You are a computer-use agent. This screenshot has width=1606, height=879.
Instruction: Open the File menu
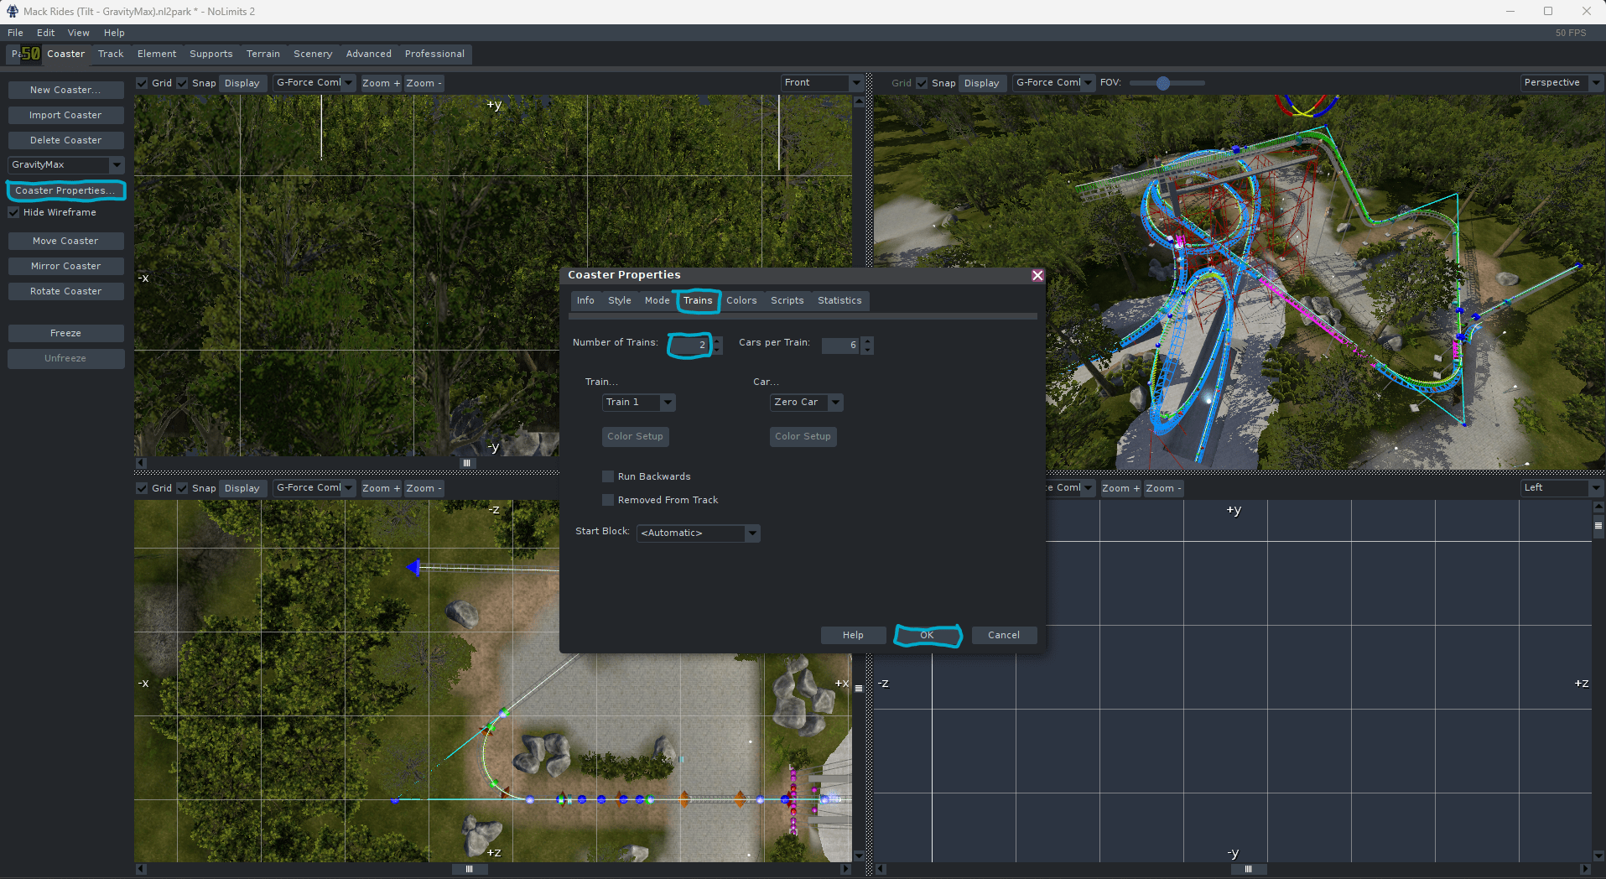[15, 33]
